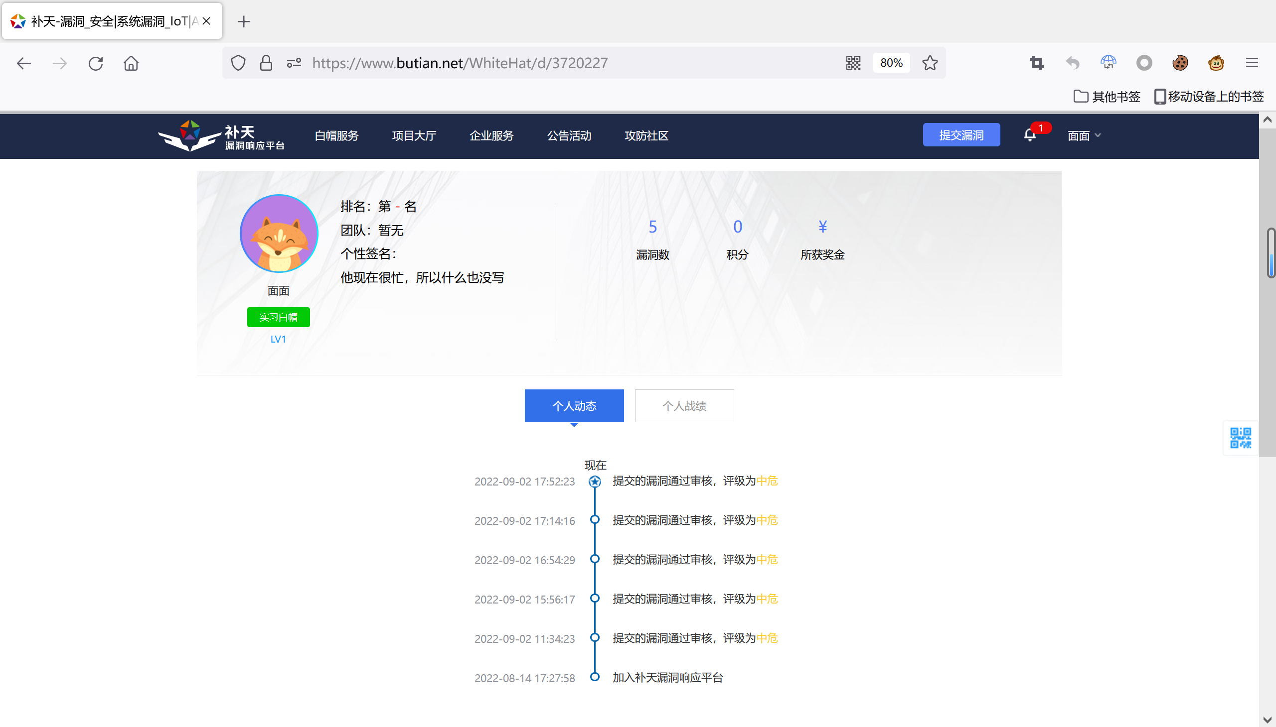Open 攻防社区 nav link
This screenshot has width=1276, height=727.
pos(646,135)
